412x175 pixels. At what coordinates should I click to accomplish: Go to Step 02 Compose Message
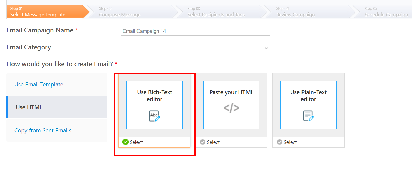click(120, 12)
